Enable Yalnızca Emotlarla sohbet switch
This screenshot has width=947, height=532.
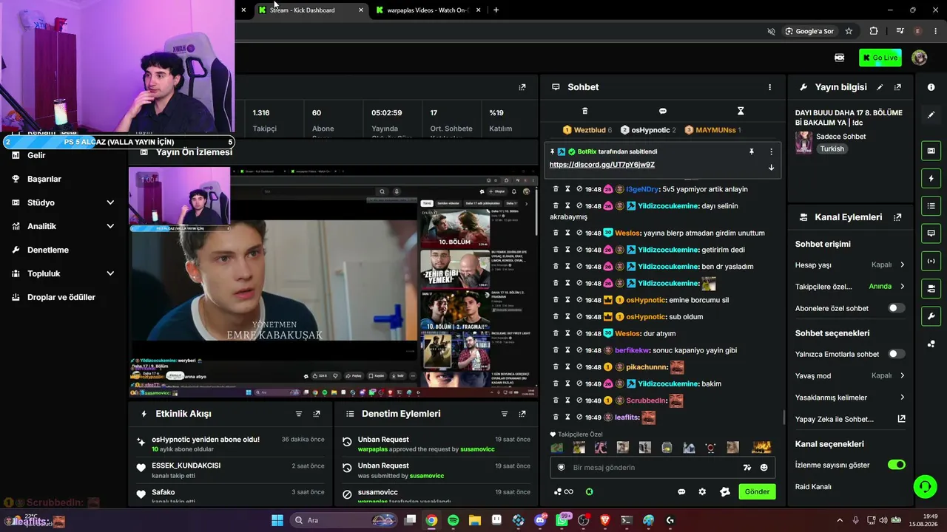pyautogui.click(x=896, y=354)
